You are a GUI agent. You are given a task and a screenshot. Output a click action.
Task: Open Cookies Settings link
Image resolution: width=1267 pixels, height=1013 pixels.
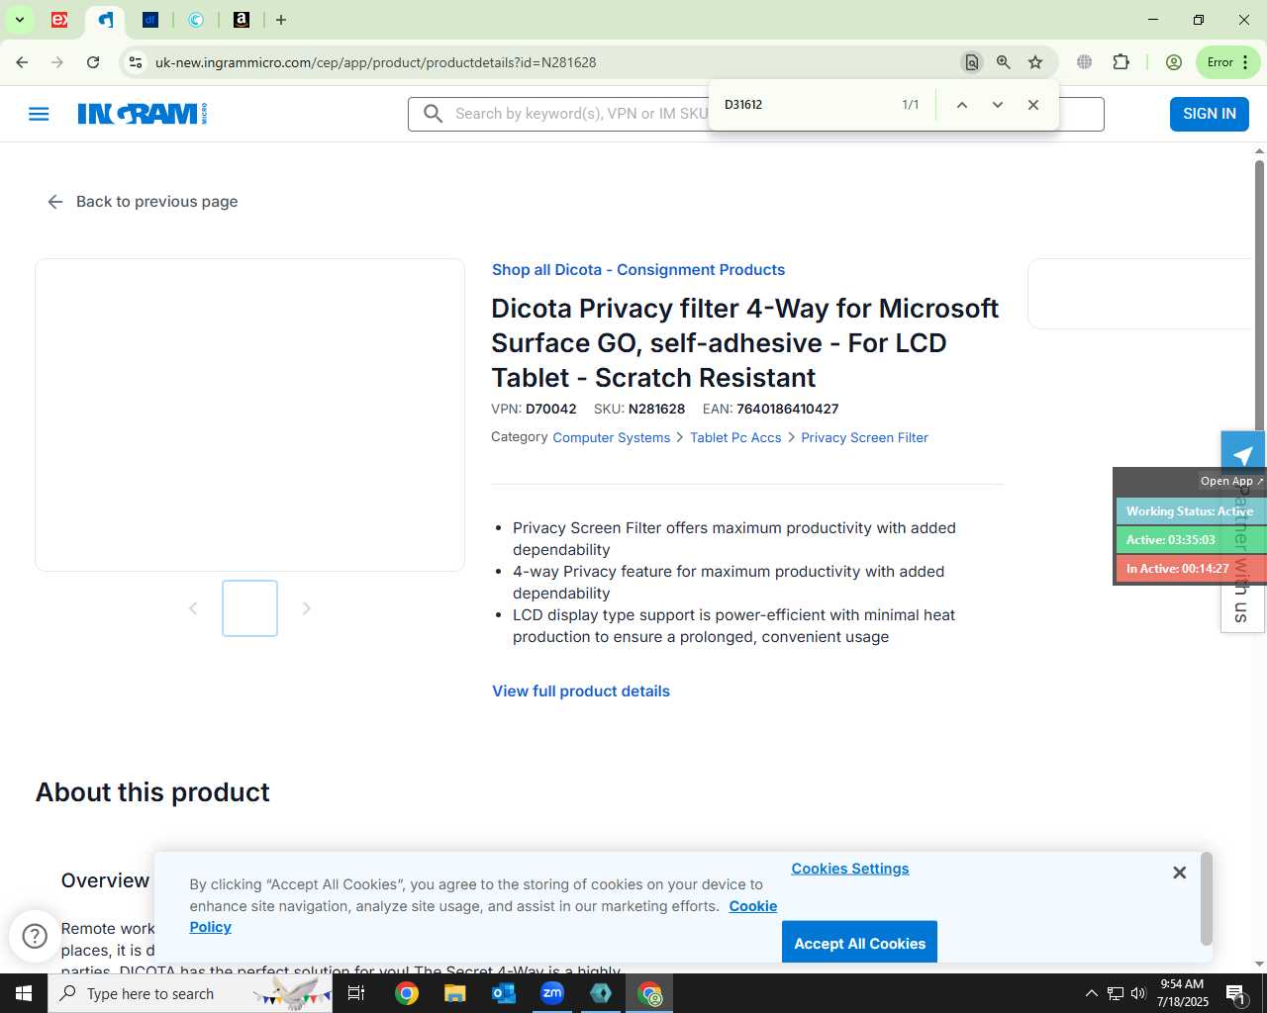(x=850, y=869)
